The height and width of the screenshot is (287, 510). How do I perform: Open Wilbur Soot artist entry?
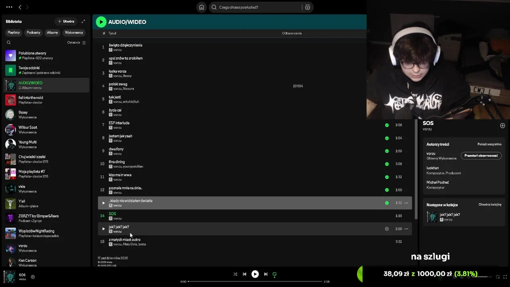click(x=46, y=130)
